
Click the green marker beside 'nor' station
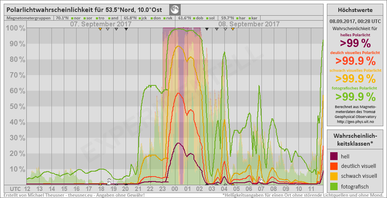tap(72, 18)
